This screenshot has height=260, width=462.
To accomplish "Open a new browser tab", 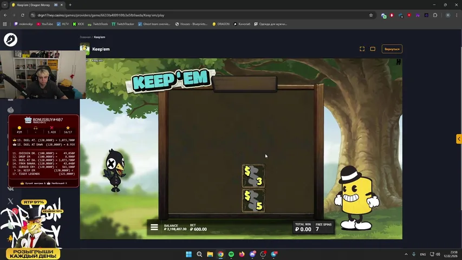I will (x=70, y=5).
